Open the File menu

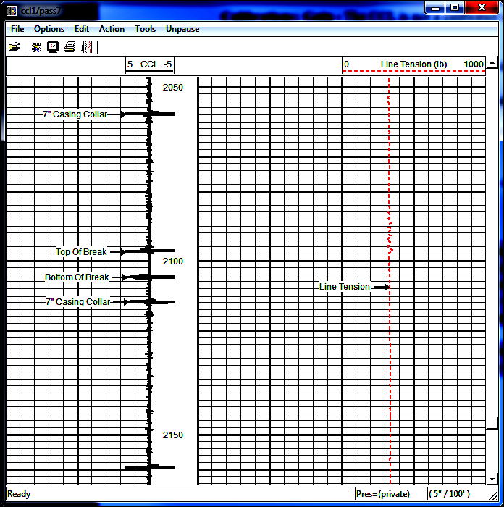click(x=17, y=29)
